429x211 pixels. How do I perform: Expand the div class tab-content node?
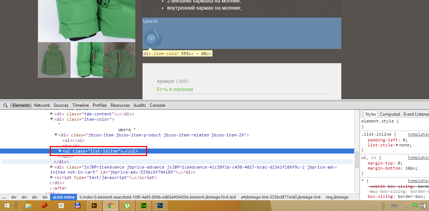[x=52, y=114]
